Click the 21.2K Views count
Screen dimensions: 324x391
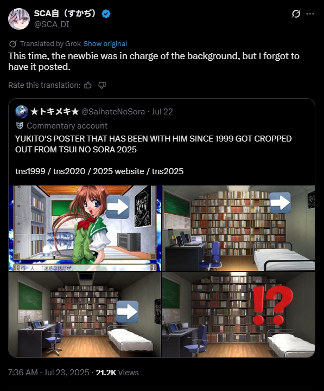pos(117,373)
